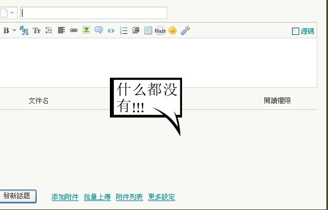Set paragraph alignment in the toolbar
This screenshot has width=328, height=210.
tap(61, 30)
